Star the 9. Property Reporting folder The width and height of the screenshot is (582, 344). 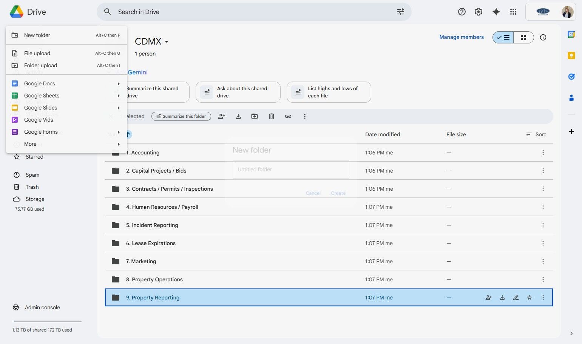(x=530, y=298)
